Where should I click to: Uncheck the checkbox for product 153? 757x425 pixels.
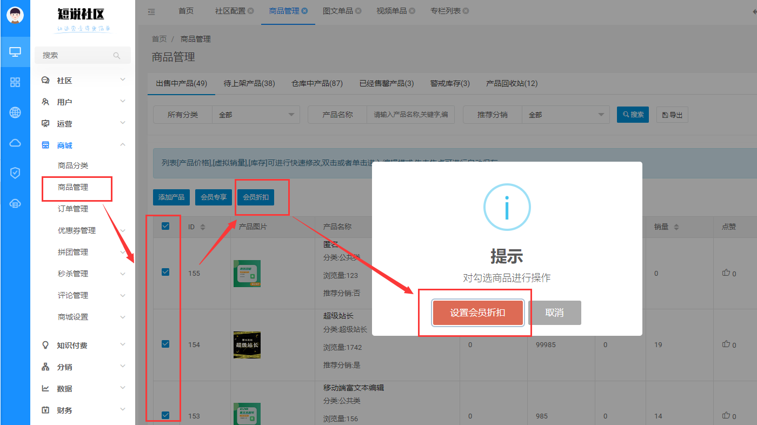(165, 415)
